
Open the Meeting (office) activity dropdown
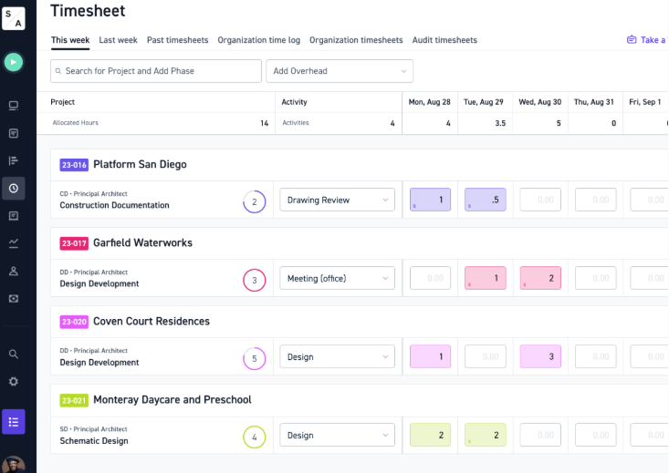tap(337, 278)
